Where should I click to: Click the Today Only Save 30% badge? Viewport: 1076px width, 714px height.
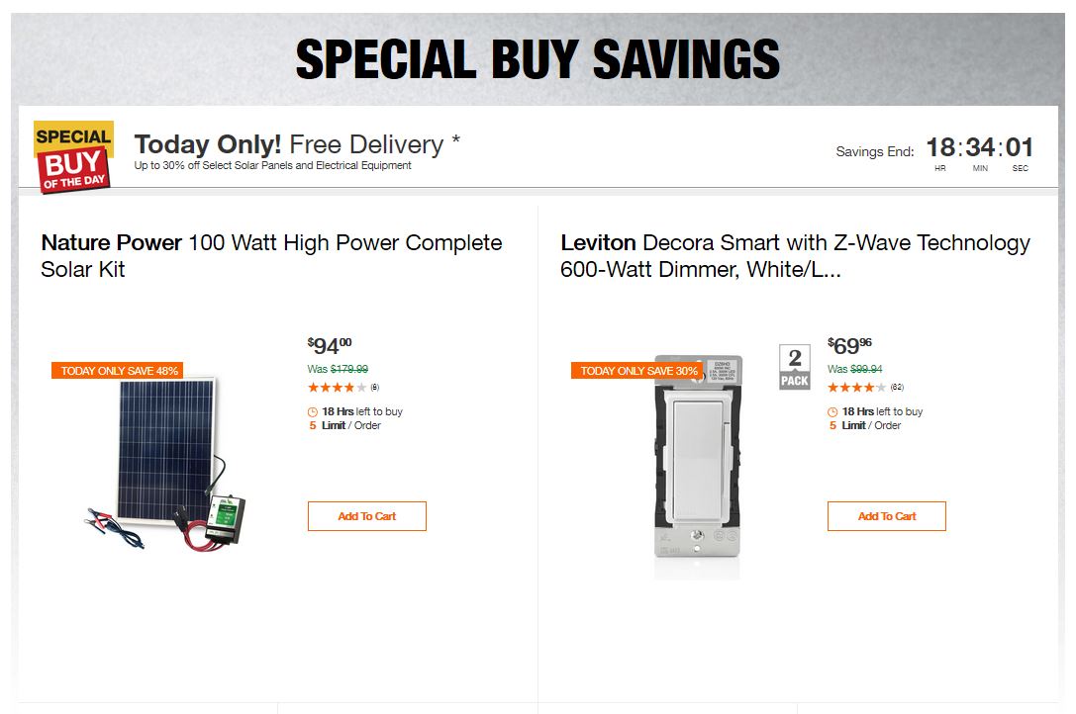tap(637, 371)
